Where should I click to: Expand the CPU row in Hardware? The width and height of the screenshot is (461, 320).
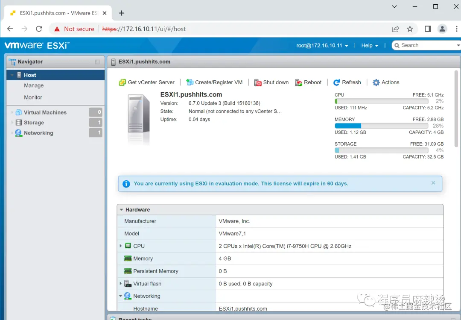[x=120, y=246]
